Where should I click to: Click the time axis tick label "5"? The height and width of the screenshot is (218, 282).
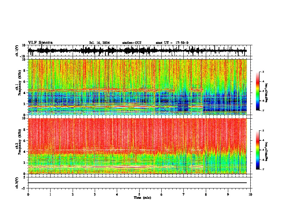click(x=139, y=194)
